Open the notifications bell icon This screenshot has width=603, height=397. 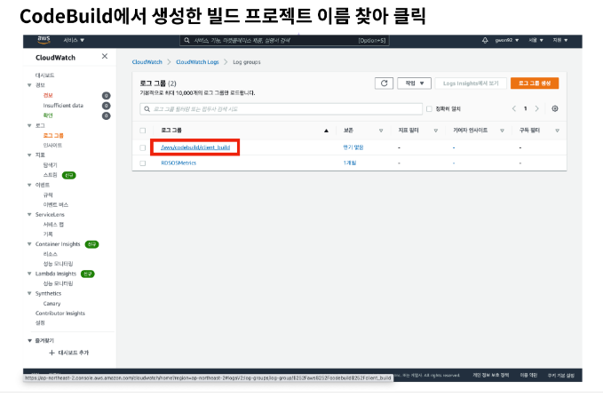(x=485, y=40)
